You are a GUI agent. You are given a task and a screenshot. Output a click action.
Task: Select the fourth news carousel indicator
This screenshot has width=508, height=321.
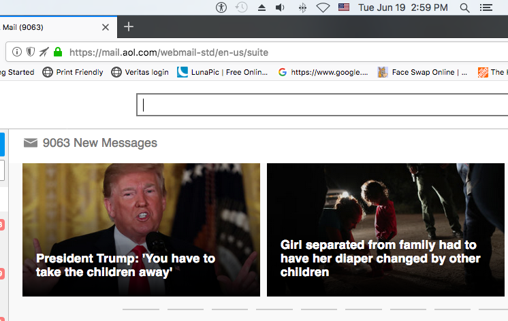[x=274, y=309]
